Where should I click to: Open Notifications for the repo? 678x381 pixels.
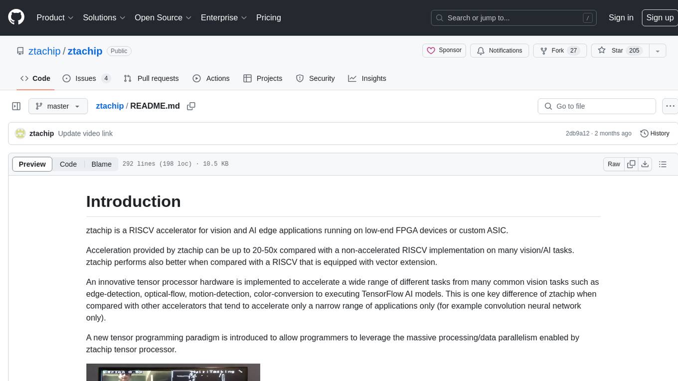500,50
